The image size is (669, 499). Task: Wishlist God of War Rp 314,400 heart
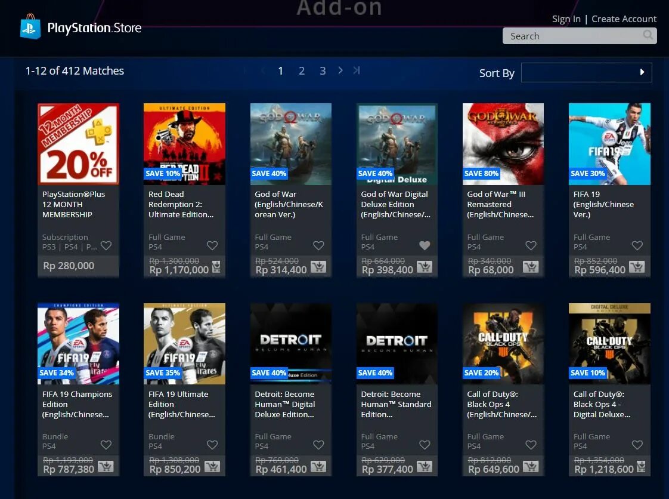(x=318, y=245)
